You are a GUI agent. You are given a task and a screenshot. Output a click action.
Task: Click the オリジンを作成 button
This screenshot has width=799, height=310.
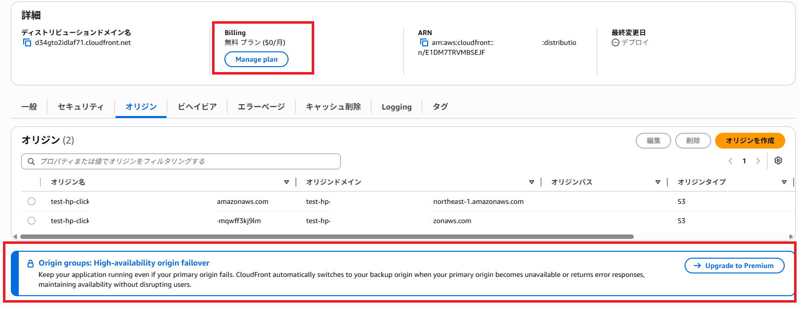pos(750,141)
